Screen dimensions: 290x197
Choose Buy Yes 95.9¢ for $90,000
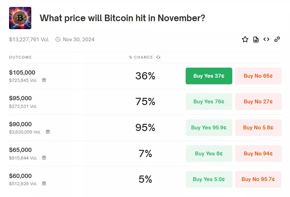209,128
